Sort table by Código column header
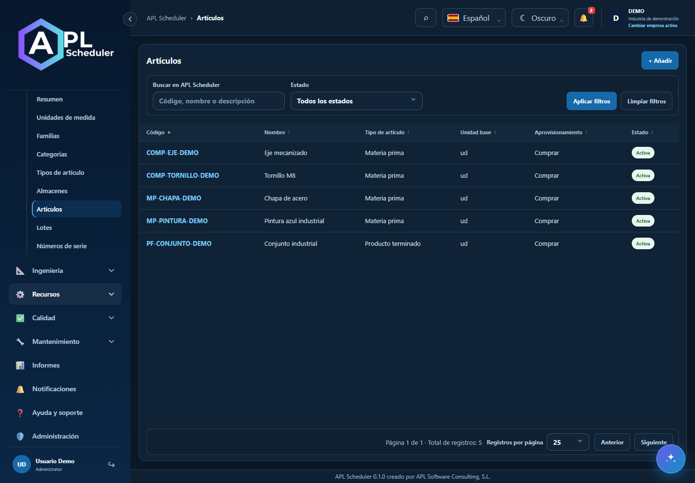 click(x=158, y=132)
